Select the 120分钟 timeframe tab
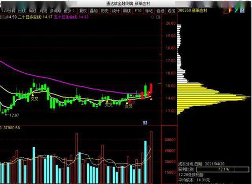Viewport: 252px width, 184px height. (x=8, y=11)
